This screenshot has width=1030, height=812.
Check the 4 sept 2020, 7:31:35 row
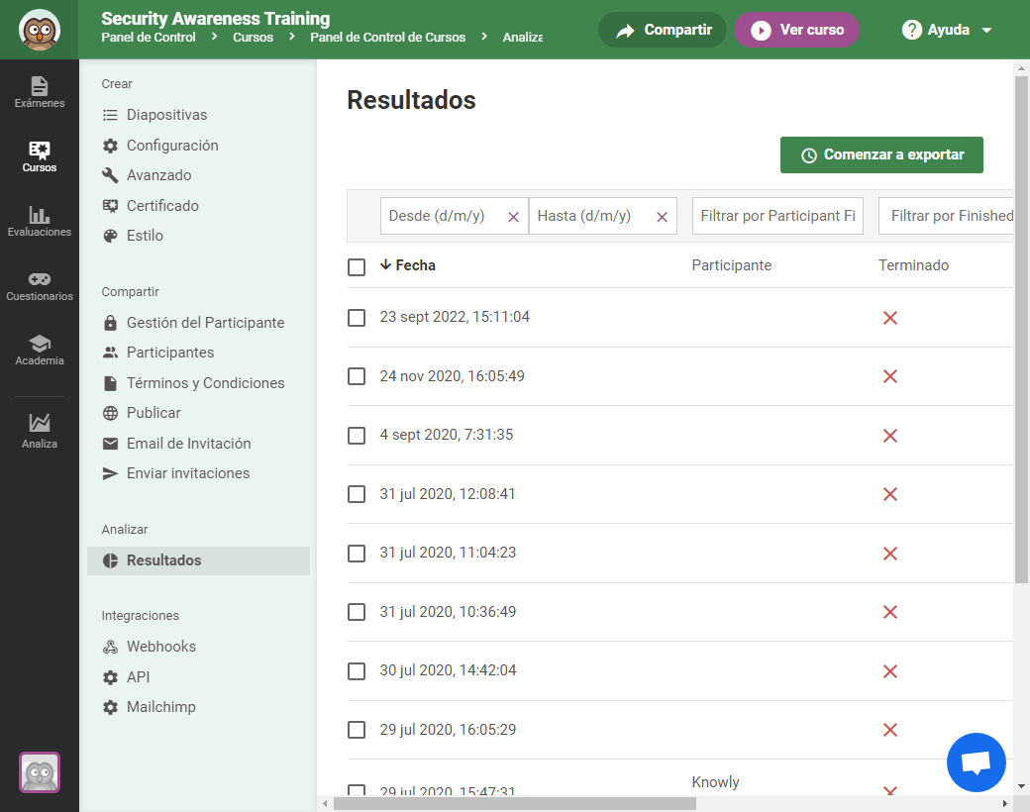click(x=357, y=436)
